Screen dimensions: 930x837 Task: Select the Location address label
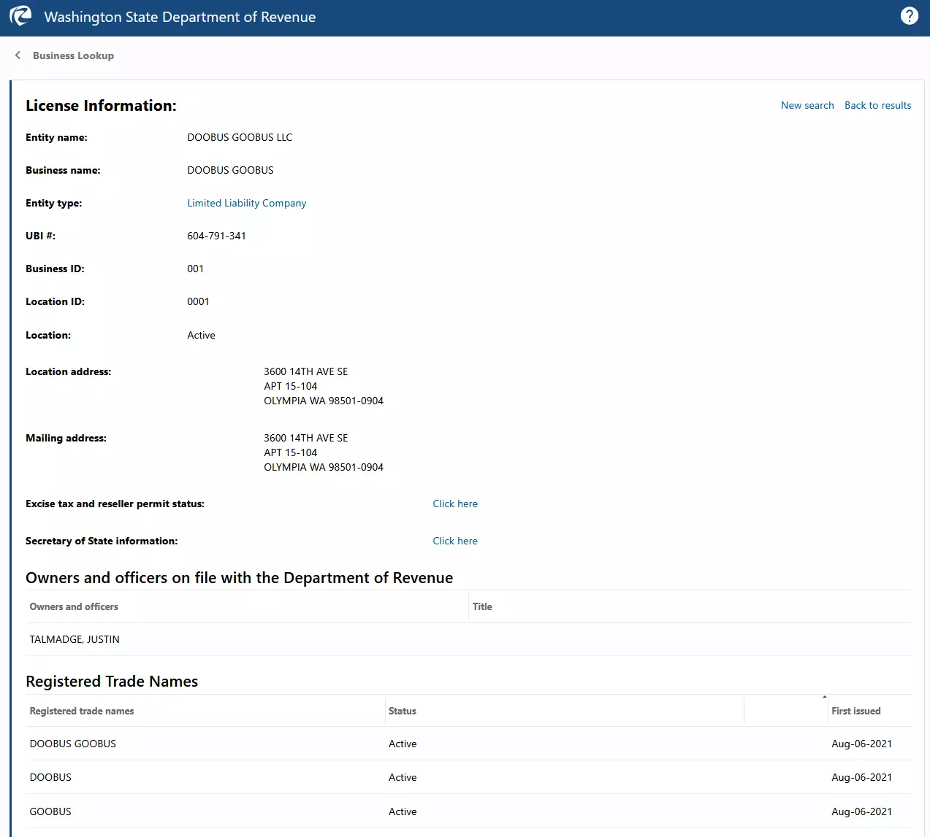[68, 371]
